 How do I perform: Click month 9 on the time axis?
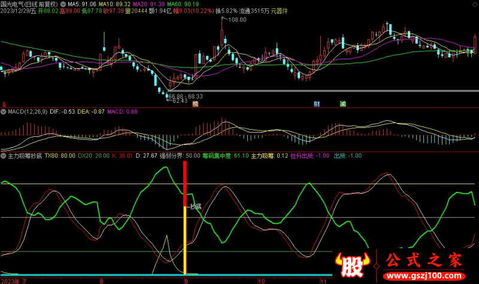(186, 281)
